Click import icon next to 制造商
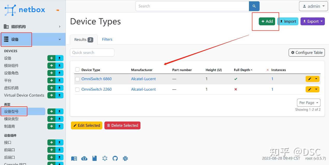 pos(59,126)
